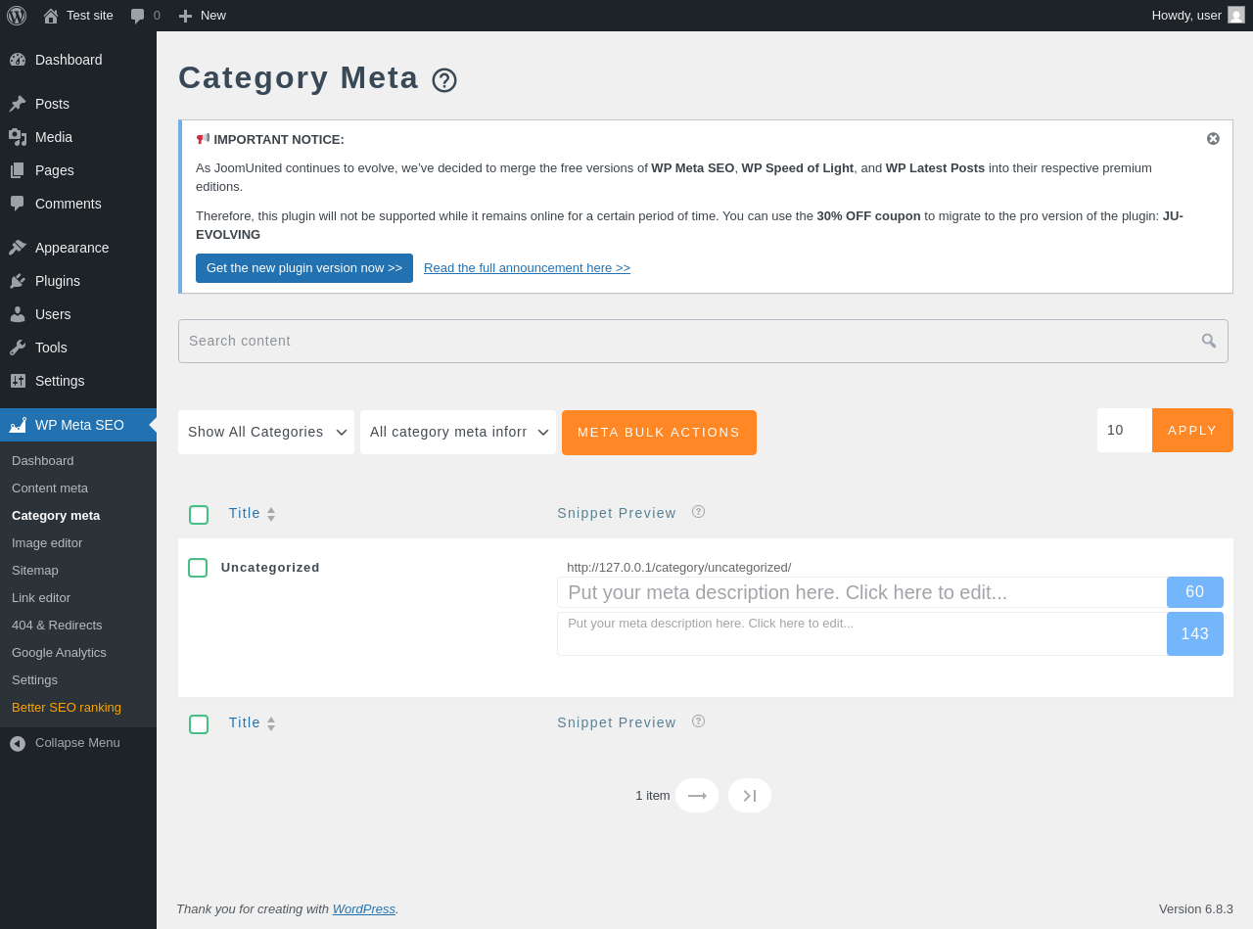Click the Collapse Menu arrow icon

[x=18, y=744]
